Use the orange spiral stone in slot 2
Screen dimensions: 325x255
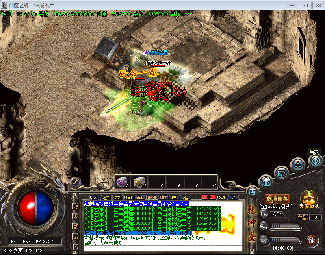click(x=140, y=182)
